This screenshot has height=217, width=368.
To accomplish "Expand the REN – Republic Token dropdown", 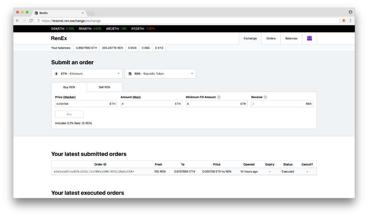I will tap(160, 74).
